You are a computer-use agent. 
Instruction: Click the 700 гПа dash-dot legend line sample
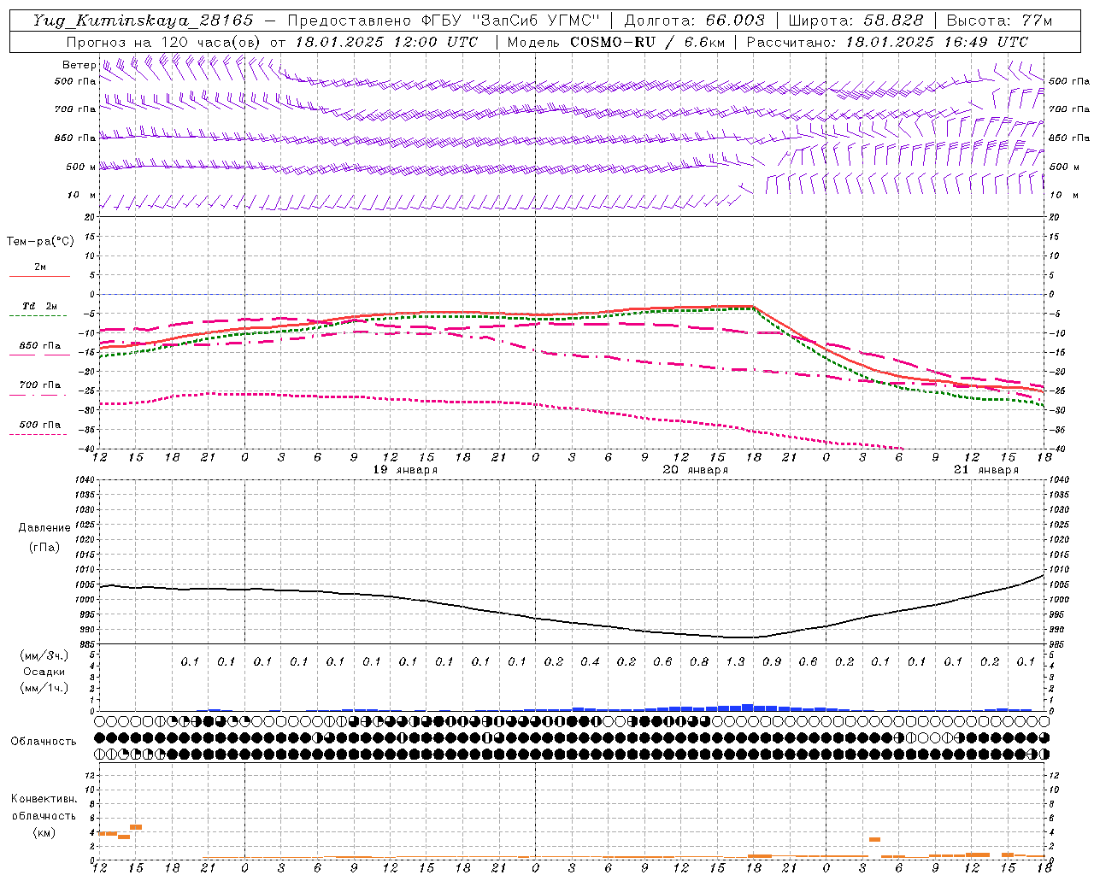(38, 396)
